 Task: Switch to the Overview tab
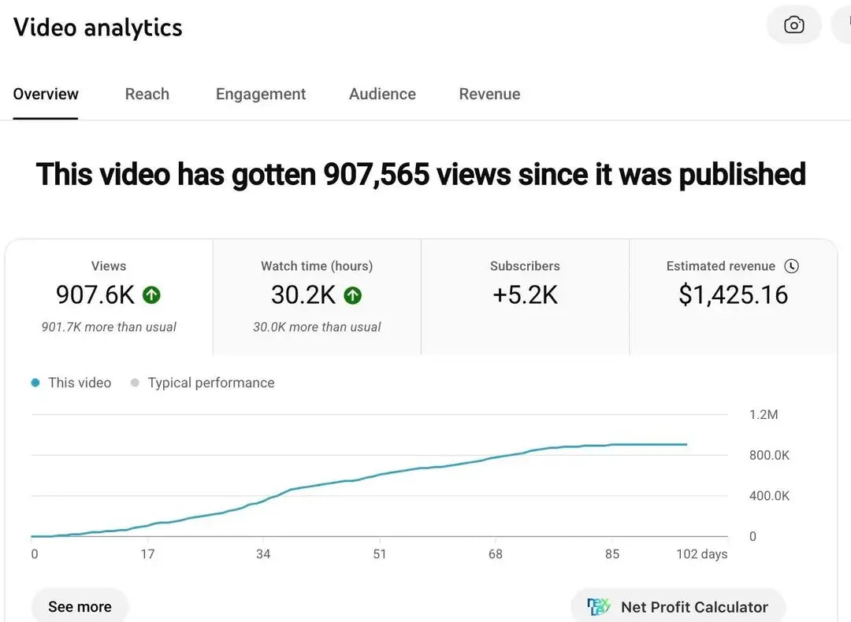click(x=46, y=94)
